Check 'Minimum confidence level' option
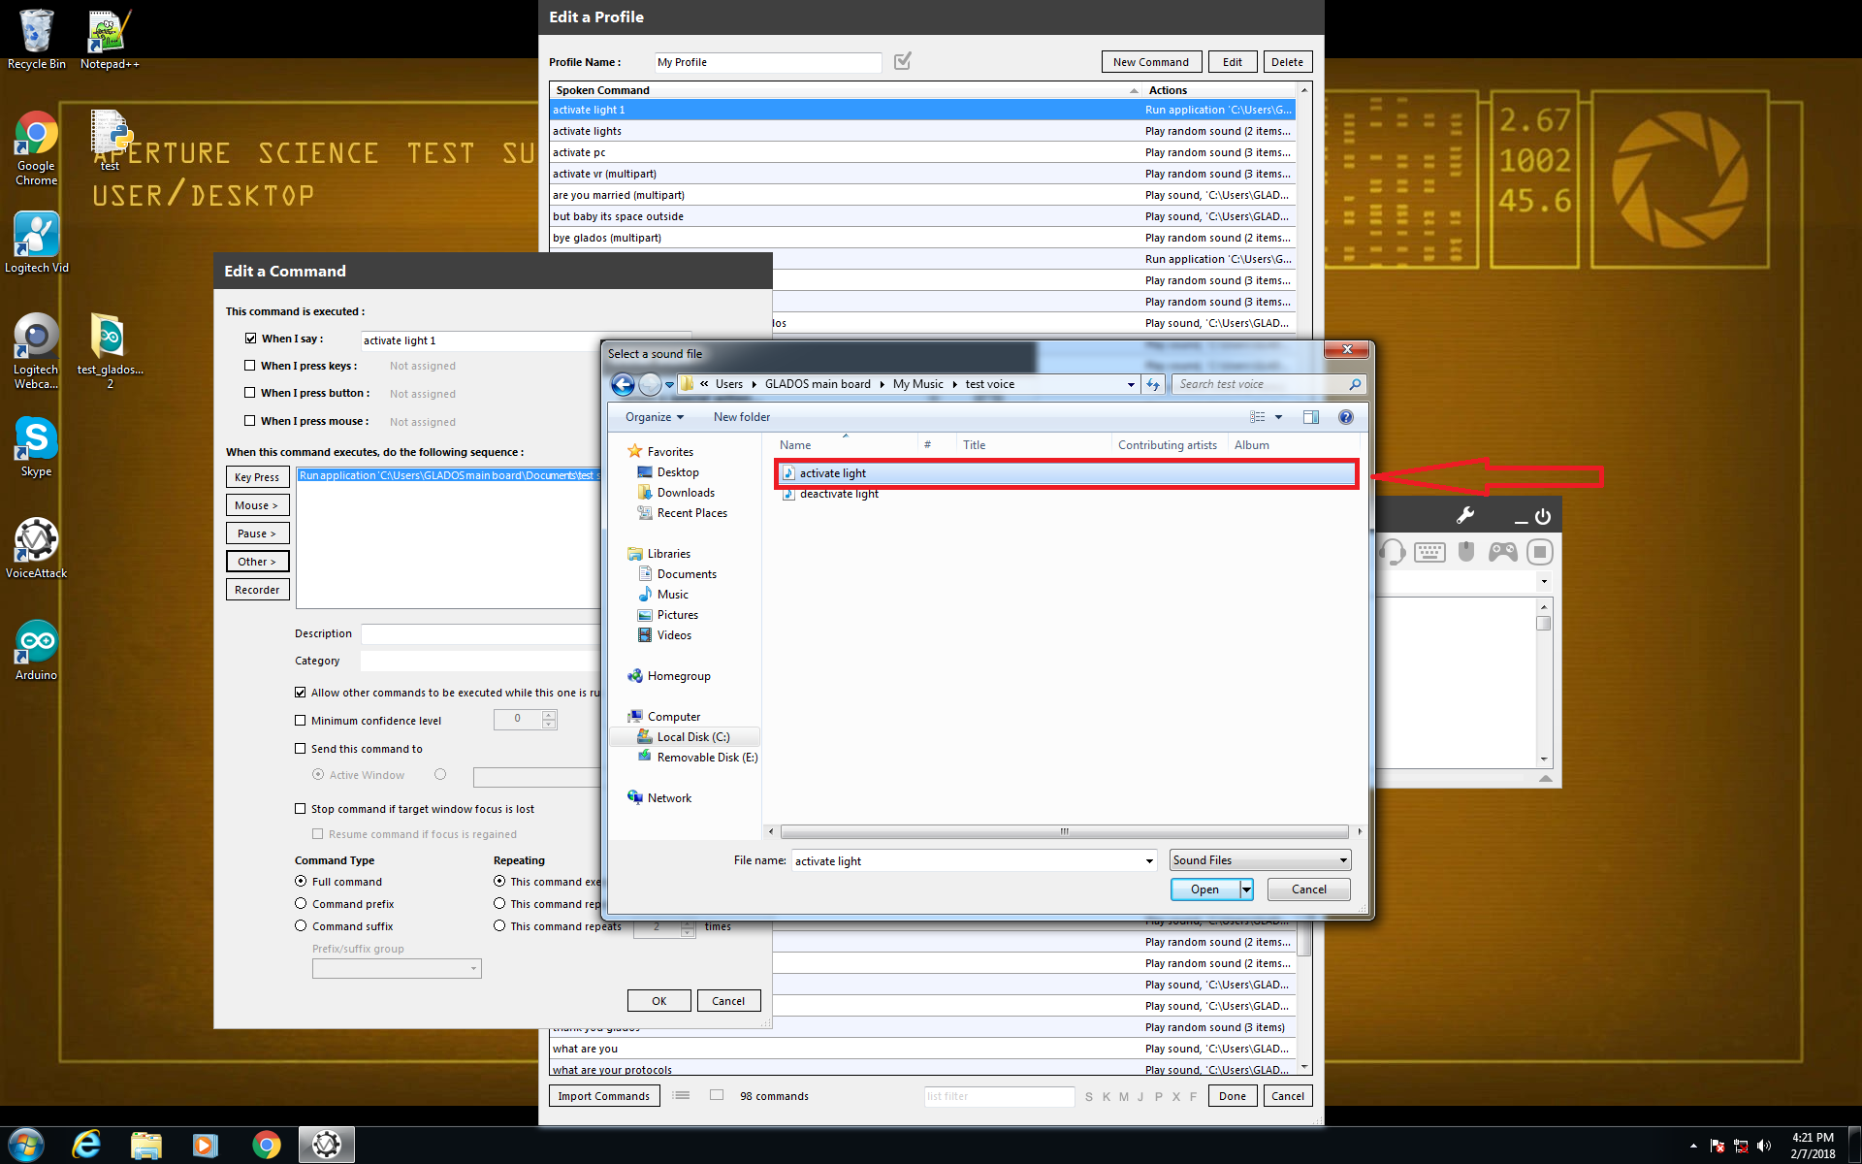This screenshot has height=1164, width=1862. click(301, 721)
